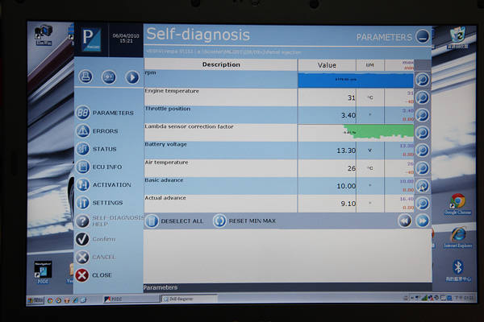Select the Air temperature parameter row
Screen dimensions: 484x322
219,167
